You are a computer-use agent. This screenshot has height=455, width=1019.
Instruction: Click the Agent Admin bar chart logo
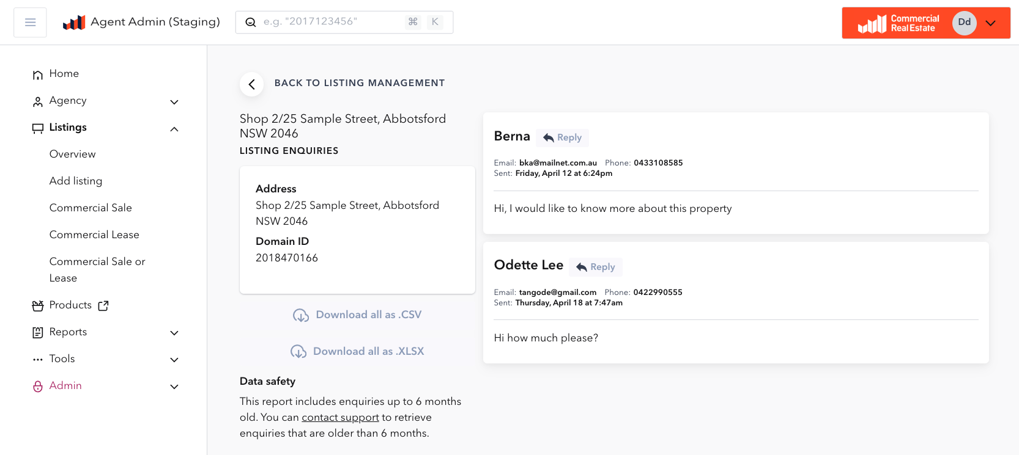pyautogui.click(x=74, y=23)
